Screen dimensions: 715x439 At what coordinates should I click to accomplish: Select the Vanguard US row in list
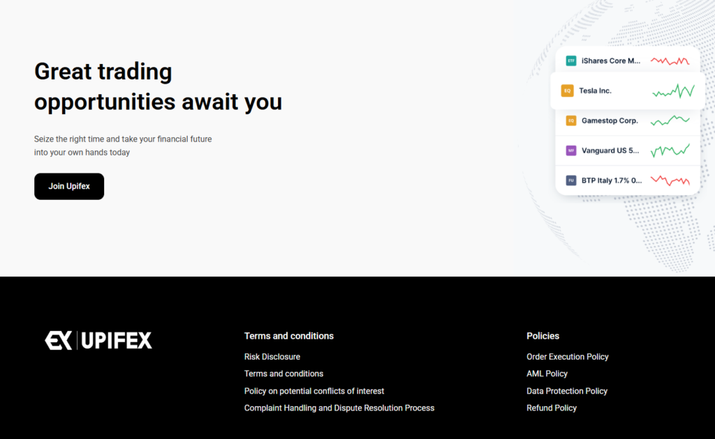pyautogui.click(x=610, y=151)
